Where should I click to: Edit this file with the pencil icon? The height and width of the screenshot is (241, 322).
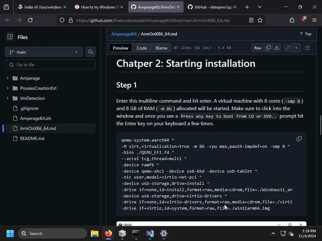288,48
